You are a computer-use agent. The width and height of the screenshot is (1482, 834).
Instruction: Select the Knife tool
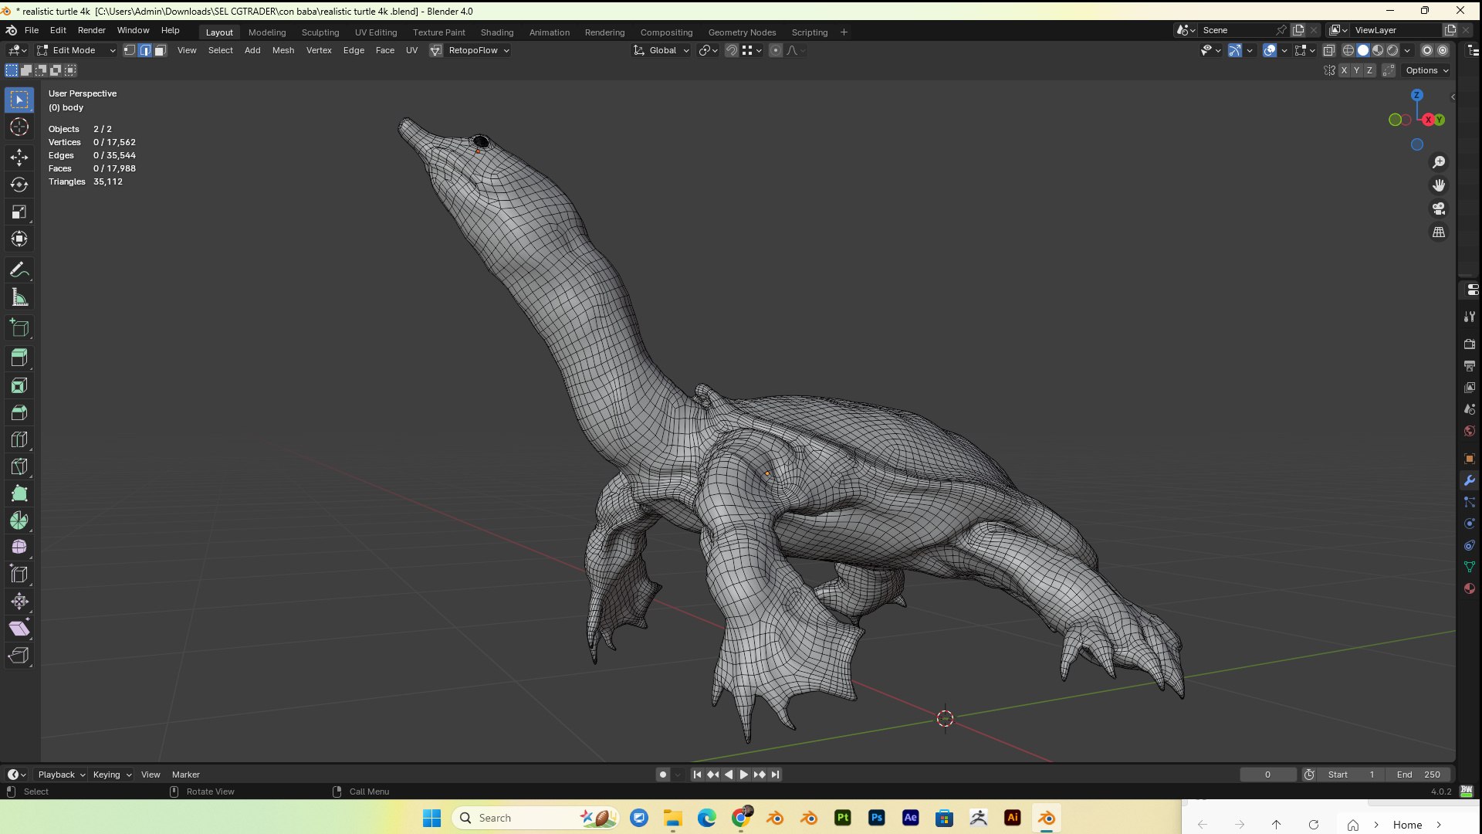[19, 466]
